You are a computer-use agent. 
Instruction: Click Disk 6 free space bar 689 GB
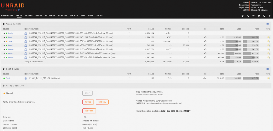tap(251, 57)
